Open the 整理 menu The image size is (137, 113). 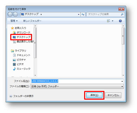click(14, 21)
